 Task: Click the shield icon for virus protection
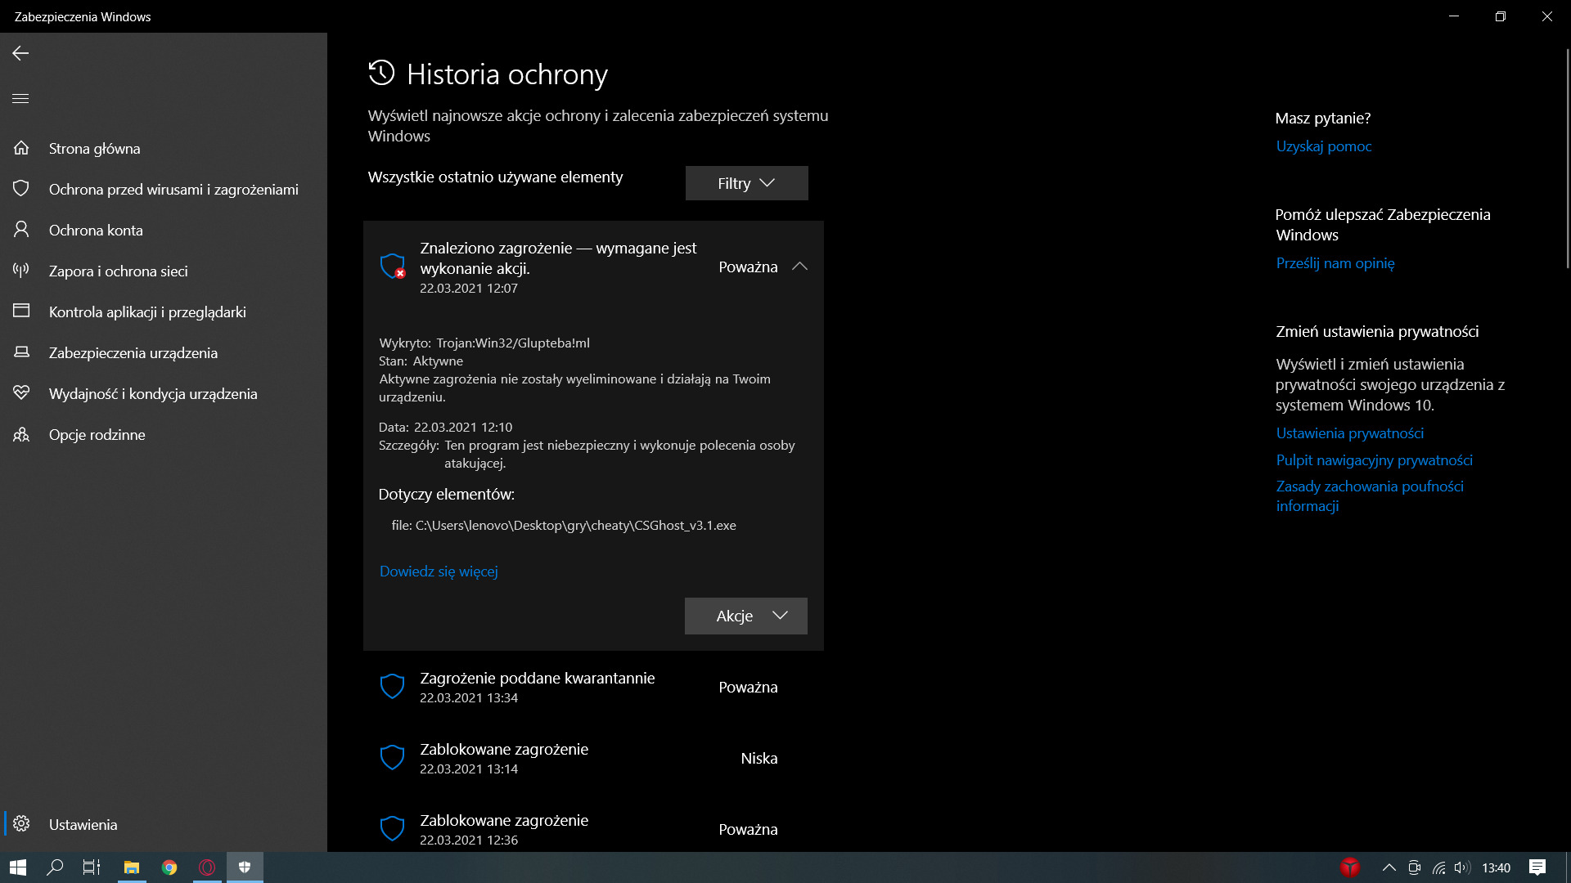21,189
